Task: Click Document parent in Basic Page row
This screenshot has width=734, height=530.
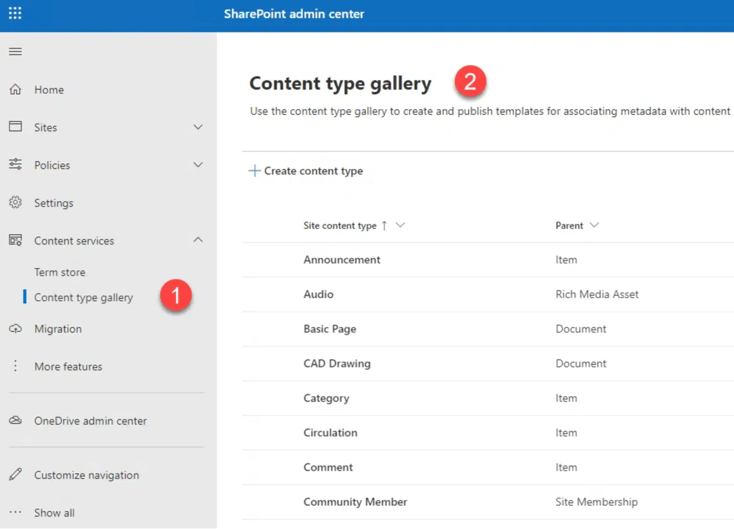Action: coord(581,329)
